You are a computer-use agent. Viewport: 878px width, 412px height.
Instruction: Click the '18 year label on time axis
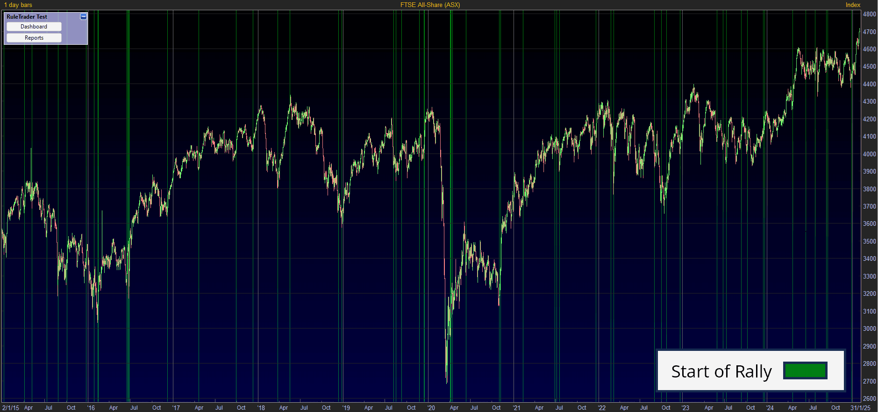261,407
